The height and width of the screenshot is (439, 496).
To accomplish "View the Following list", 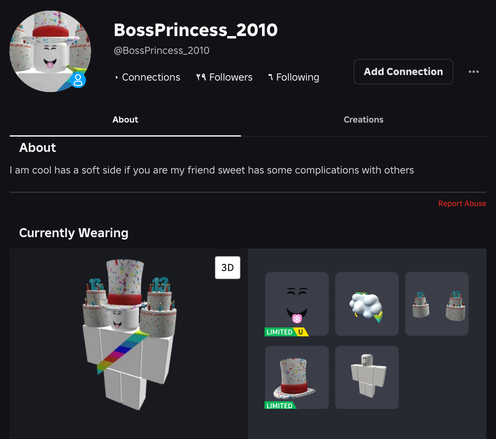I will click(x=293, y=77).
